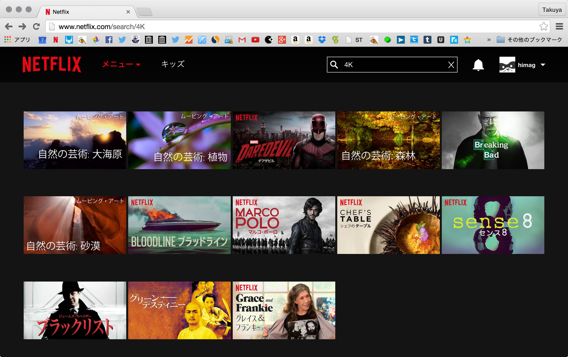Click the Netflix notifications bell
The image size is (568, 357).
tap(478, 65)
